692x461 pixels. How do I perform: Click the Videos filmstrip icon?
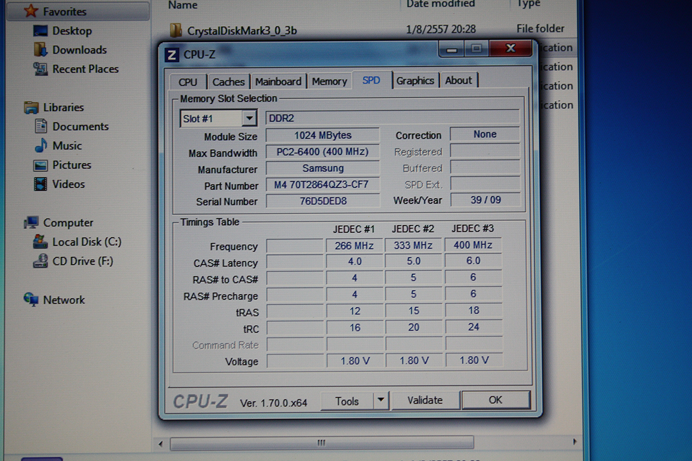click(41, 184)
